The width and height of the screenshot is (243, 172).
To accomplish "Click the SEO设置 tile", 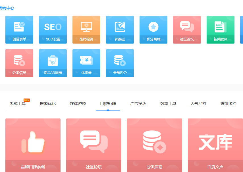I will coord(53,30).
